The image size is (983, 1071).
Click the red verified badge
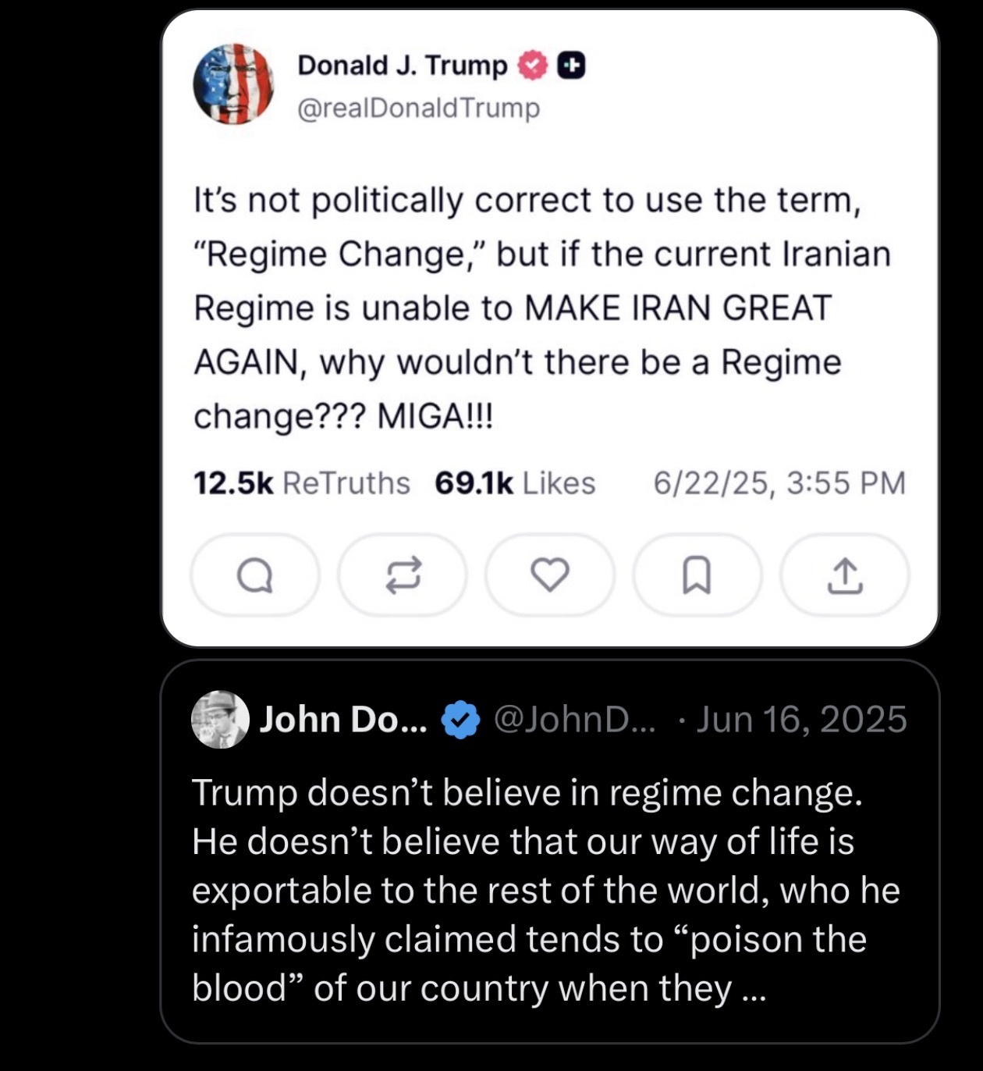pyautogui.click(x=534, y=66)
